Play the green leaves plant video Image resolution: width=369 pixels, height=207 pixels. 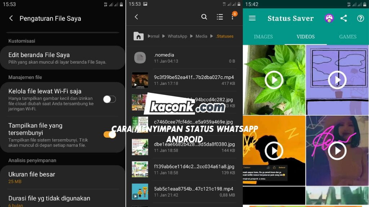click(x=274, y=80)
